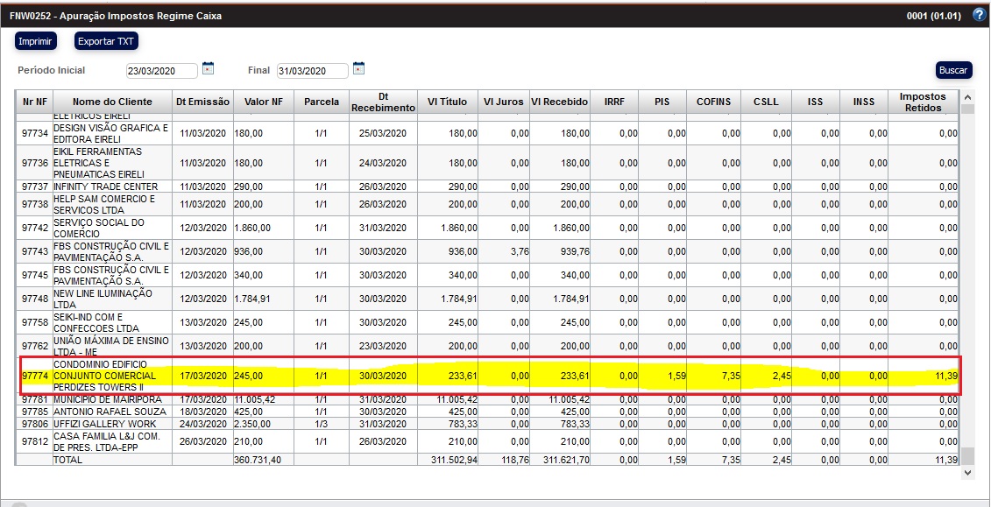Click the Exportar TXT button
The height and width of the screenshot is (507, 991).
pyautogui.click(x=106, y=41)
